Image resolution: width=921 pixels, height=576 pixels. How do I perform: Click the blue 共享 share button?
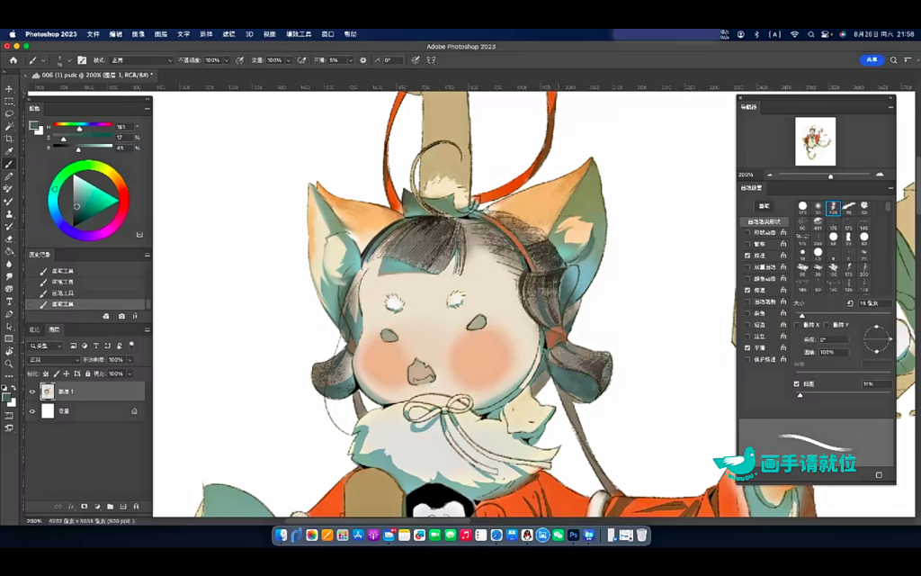(871, 60)
